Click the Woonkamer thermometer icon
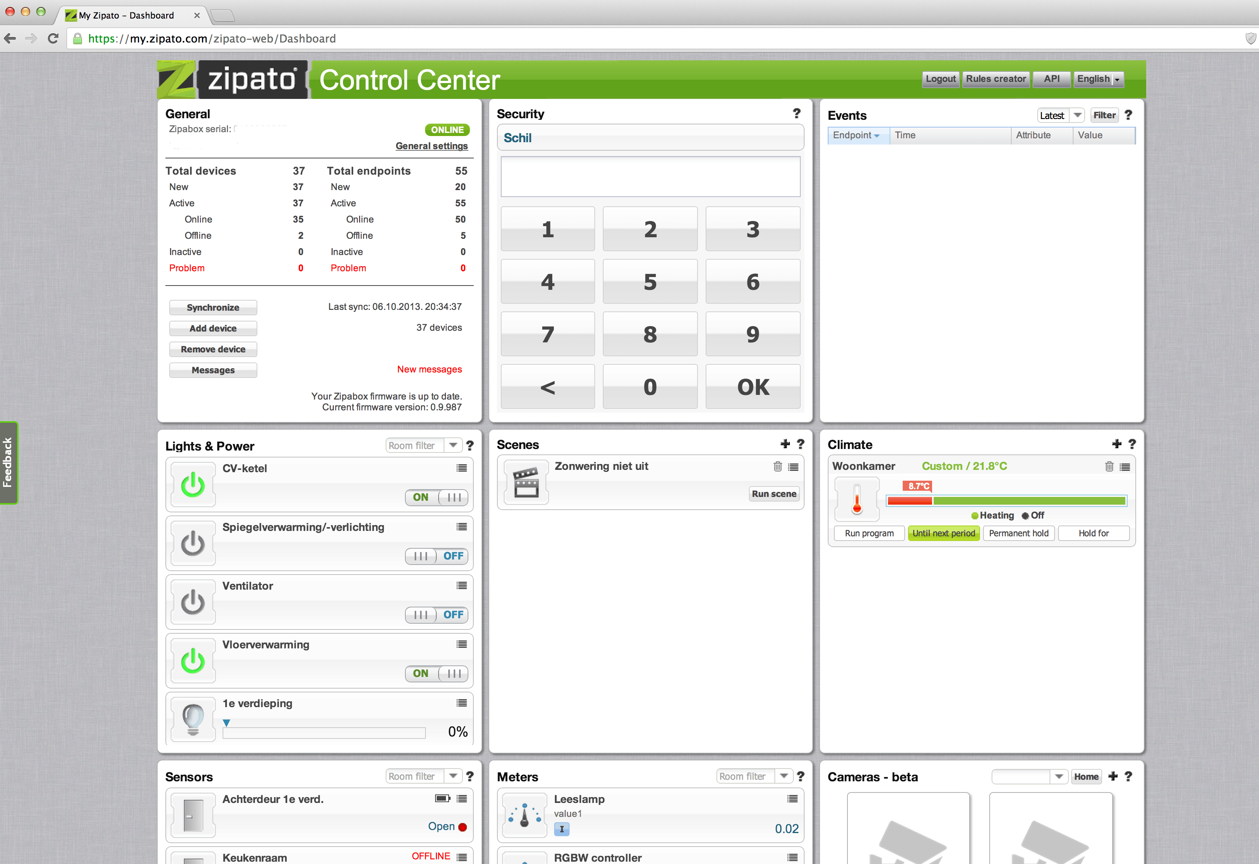 (856, 499)
